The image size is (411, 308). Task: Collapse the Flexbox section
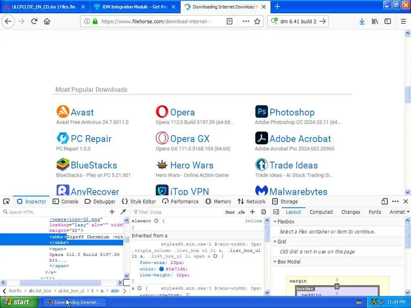(275, 221)
